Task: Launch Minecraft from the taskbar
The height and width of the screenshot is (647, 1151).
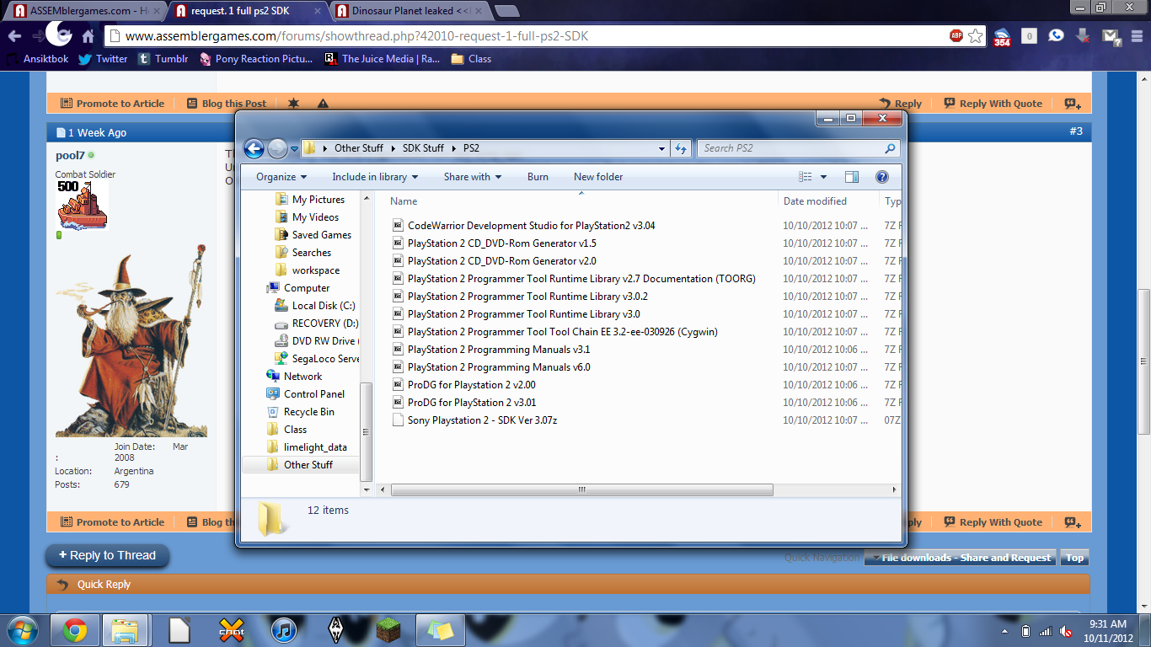Action: tap(389, 629)
